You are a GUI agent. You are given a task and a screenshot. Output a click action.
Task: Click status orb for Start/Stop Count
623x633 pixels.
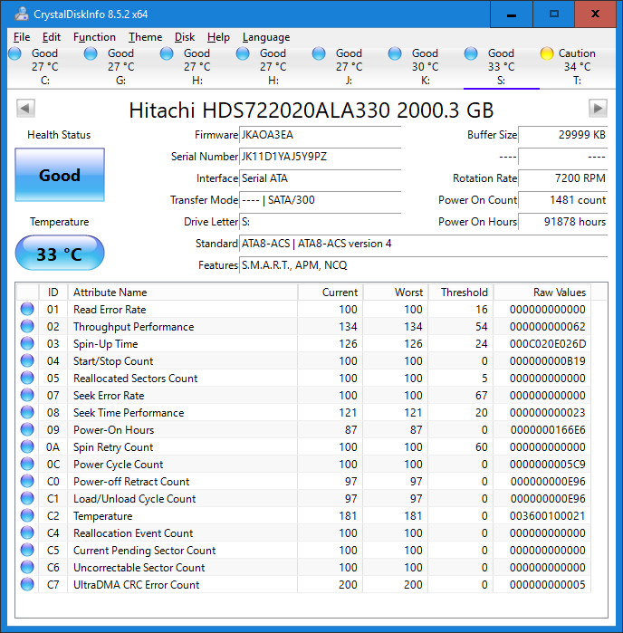click(x=27, y=360)
